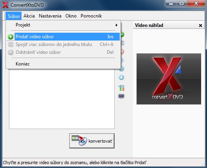This screenshot has width=207, height=168.
Task: Click the ConvertXtoDVD red X title bar icon
Action: click(x=5, y=5)
